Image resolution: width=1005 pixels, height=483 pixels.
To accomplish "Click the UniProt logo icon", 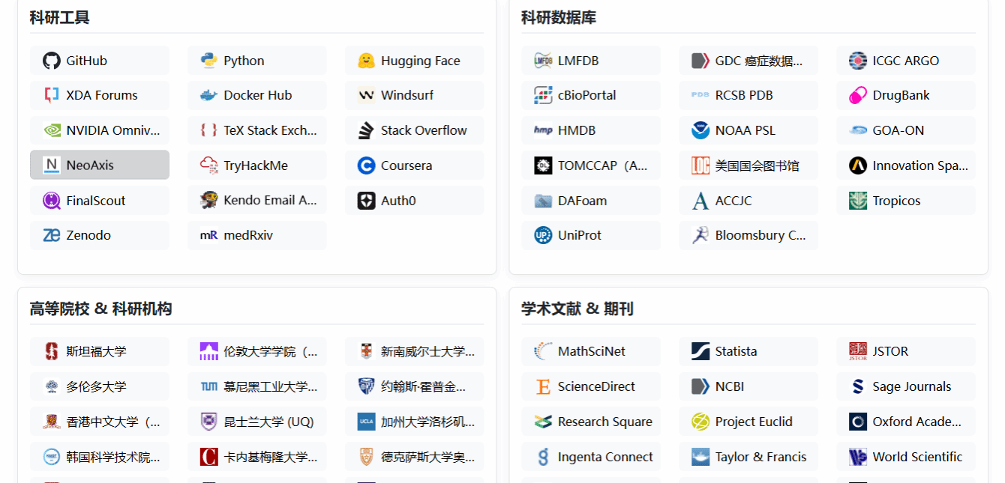I will coord(543,235).
